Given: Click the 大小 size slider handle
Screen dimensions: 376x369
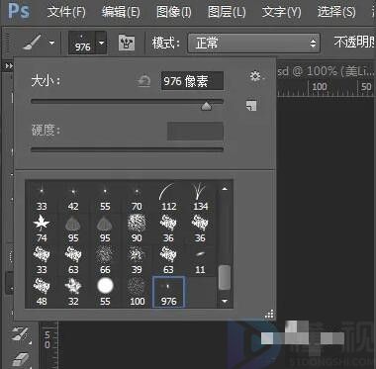Looking at the screenshot, I should 206,106.
